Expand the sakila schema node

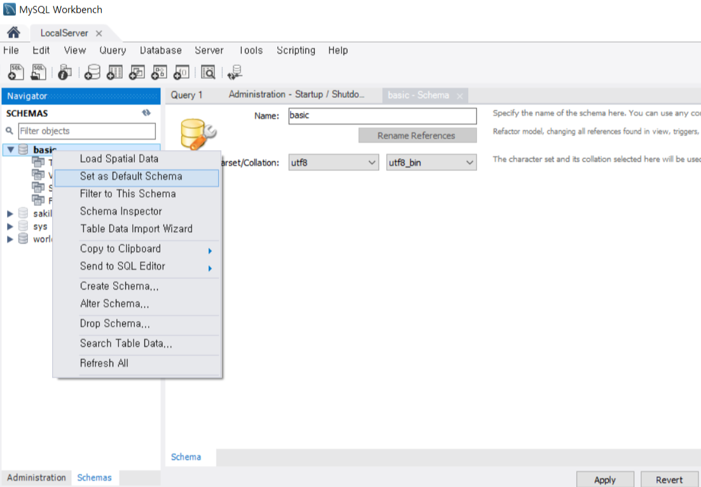pos(10,214)
